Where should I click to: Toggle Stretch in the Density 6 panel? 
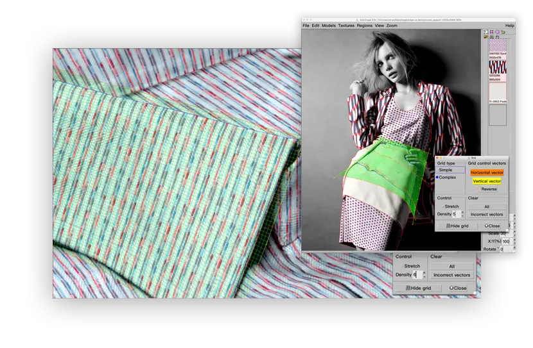click(410, 266)
